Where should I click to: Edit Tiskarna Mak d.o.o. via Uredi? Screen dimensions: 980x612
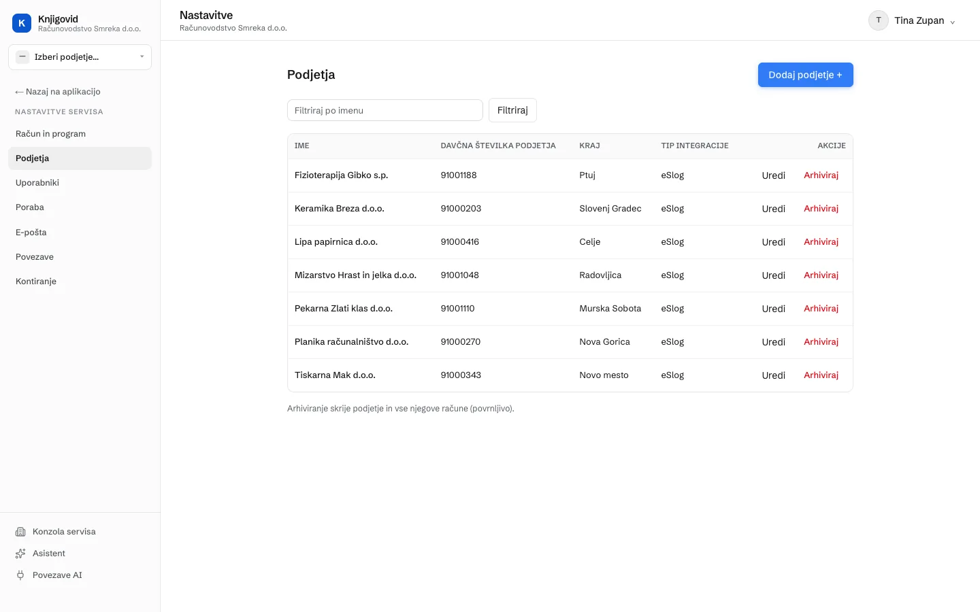pyautogui.click(x=774, y=375)
